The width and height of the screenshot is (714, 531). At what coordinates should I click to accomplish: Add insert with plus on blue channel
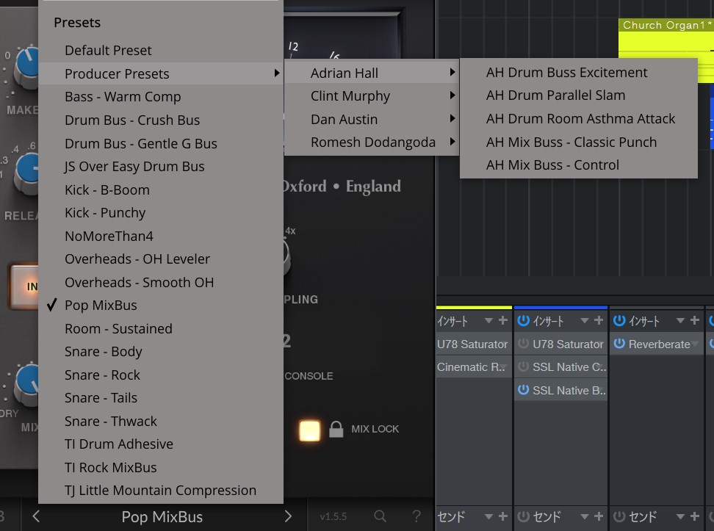click(599, 321)
